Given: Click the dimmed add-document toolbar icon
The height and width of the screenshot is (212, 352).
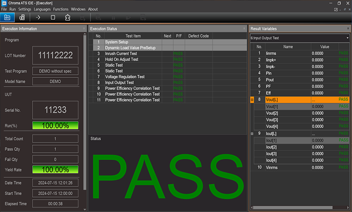Looking at the screenshot, I should 143,18.
